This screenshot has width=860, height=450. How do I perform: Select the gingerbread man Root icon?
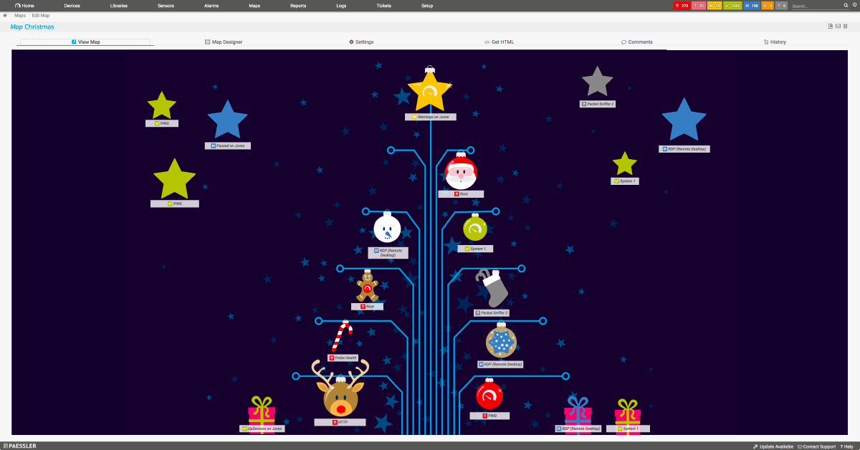[367, 287]
